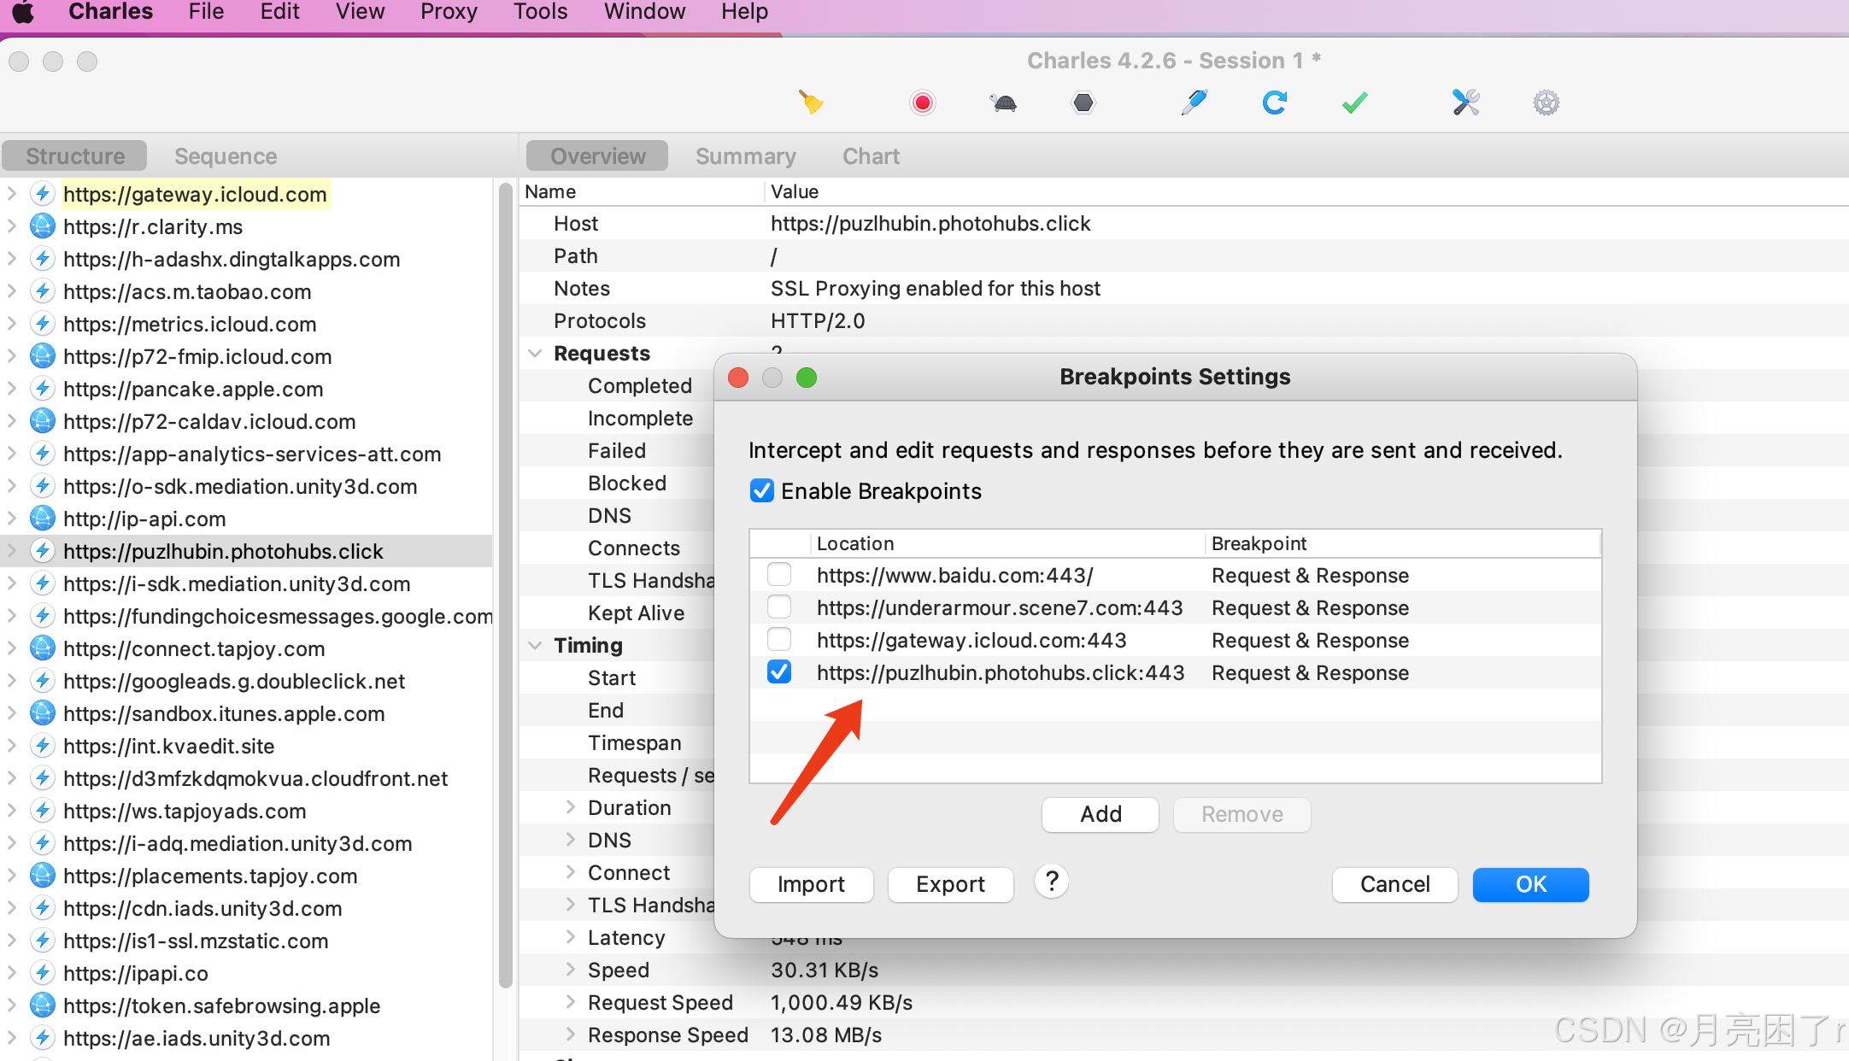This screenshot has height=1061, width=1849.
Task: Click the checkmark/validate icon
Action: tap(1355, 102)
